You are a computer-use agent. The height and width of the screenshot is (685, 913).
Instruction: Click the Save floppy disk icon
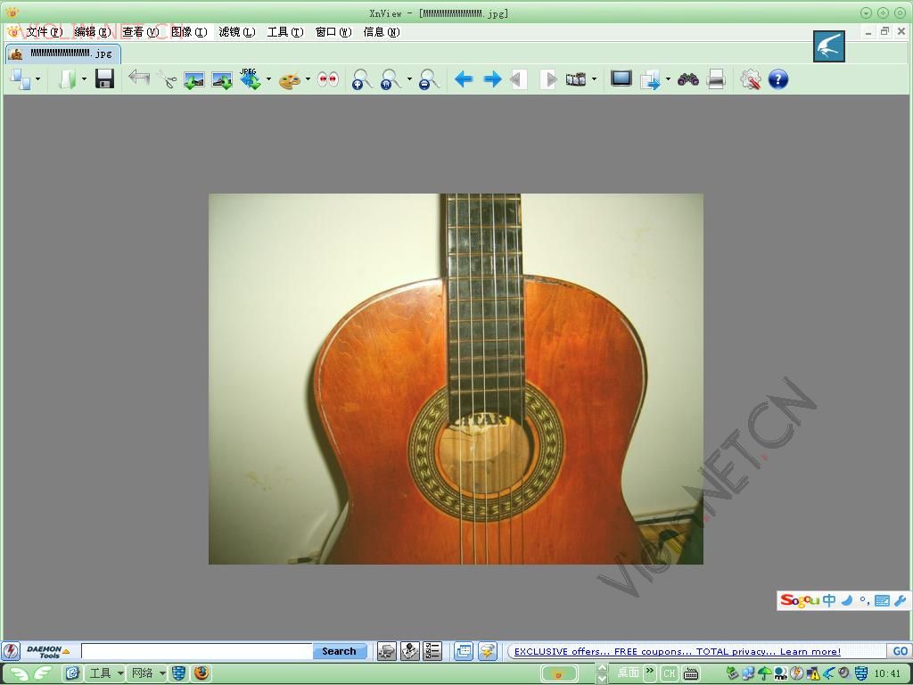[104, 78]
